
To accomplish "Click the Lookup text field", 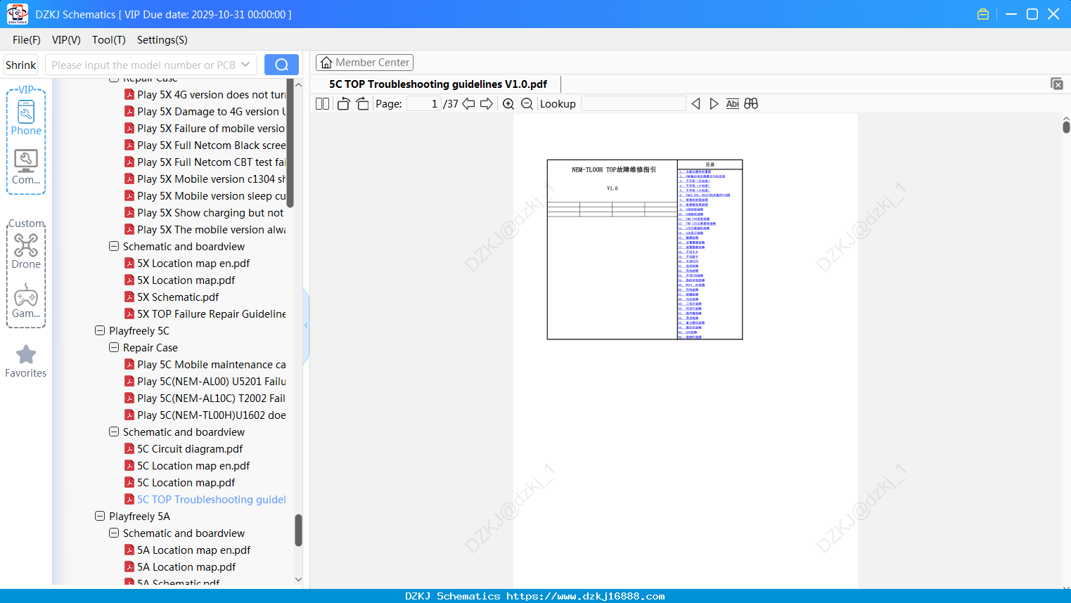I will pyautogui.click(x=634, y=103).
